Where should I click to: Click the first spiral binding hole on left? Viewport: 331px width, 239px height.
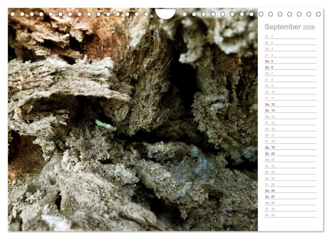(13, 14)
